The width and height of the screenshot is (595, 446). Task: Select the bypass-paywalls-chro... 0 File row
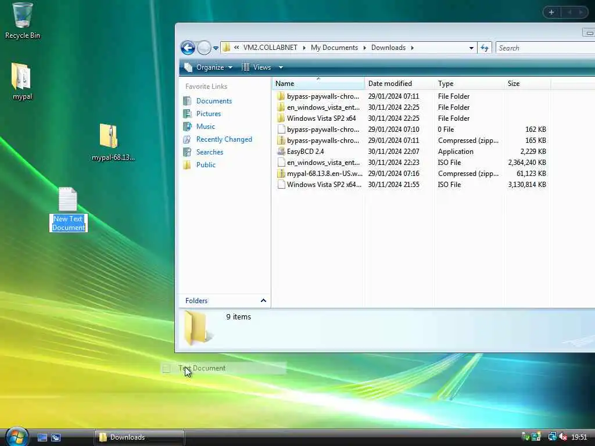coord(412,130)
